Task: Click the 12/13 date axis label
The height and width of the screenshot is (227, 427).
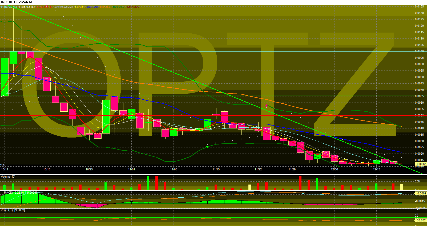Action: 376,169
